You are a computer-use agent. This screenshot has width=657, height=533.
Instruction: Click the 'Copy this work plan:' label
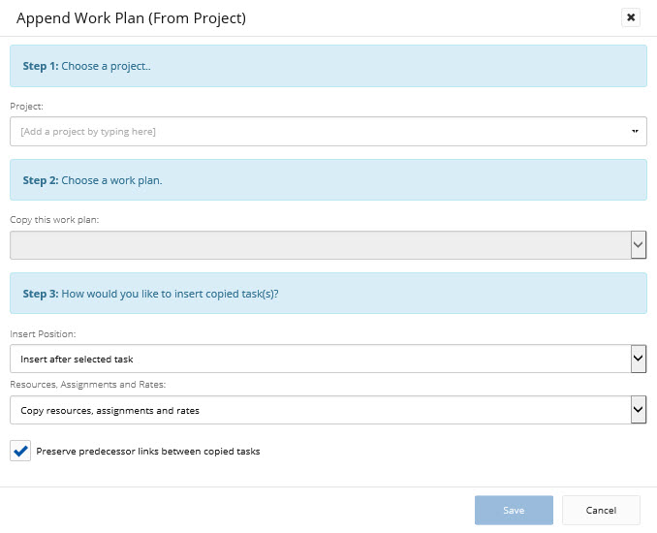point(54,220)
